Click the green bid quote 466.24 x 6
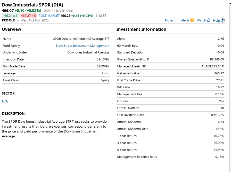Screen dimensions: 231x172 (10, 15)
